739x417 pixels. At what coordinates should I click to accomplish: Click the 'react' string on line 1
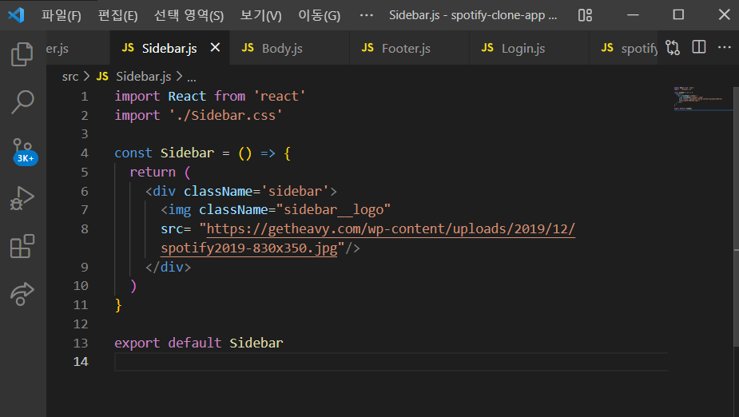coord(280,96)
